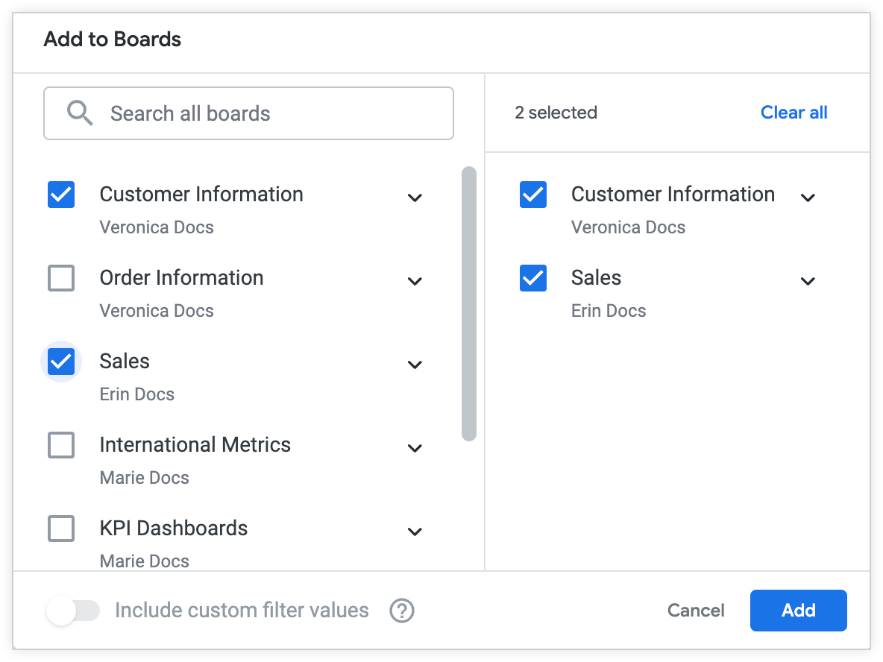Image resolution: width=883 pixels, height=662 pixels.
Task: Deselect Customer Information in the selected panel
Action: point(533,195)
